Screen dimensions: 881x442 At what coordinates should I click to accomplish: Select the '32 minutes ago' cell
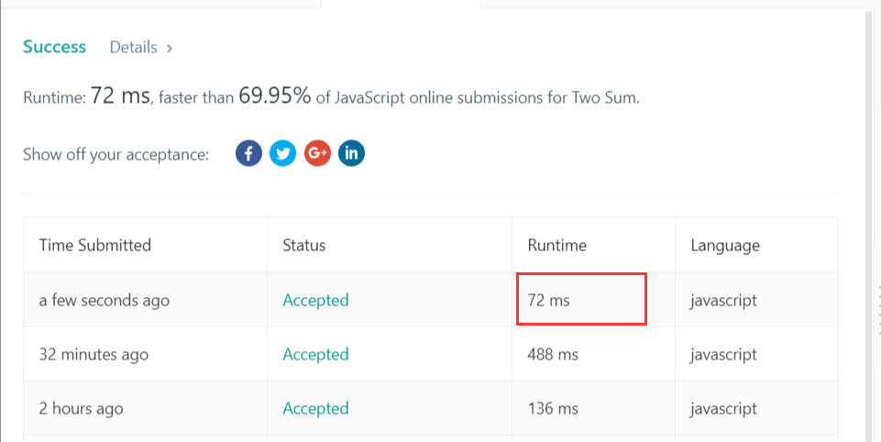point(94,354)
